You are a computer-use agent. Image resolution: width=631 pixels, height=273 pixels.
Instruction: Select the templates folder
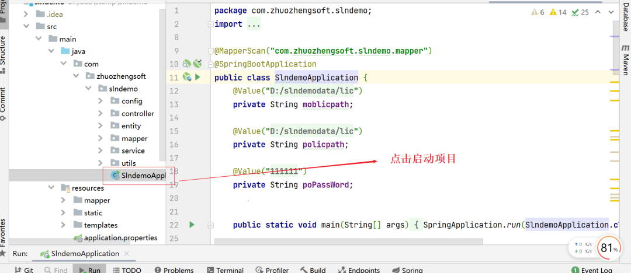[95, 225]
